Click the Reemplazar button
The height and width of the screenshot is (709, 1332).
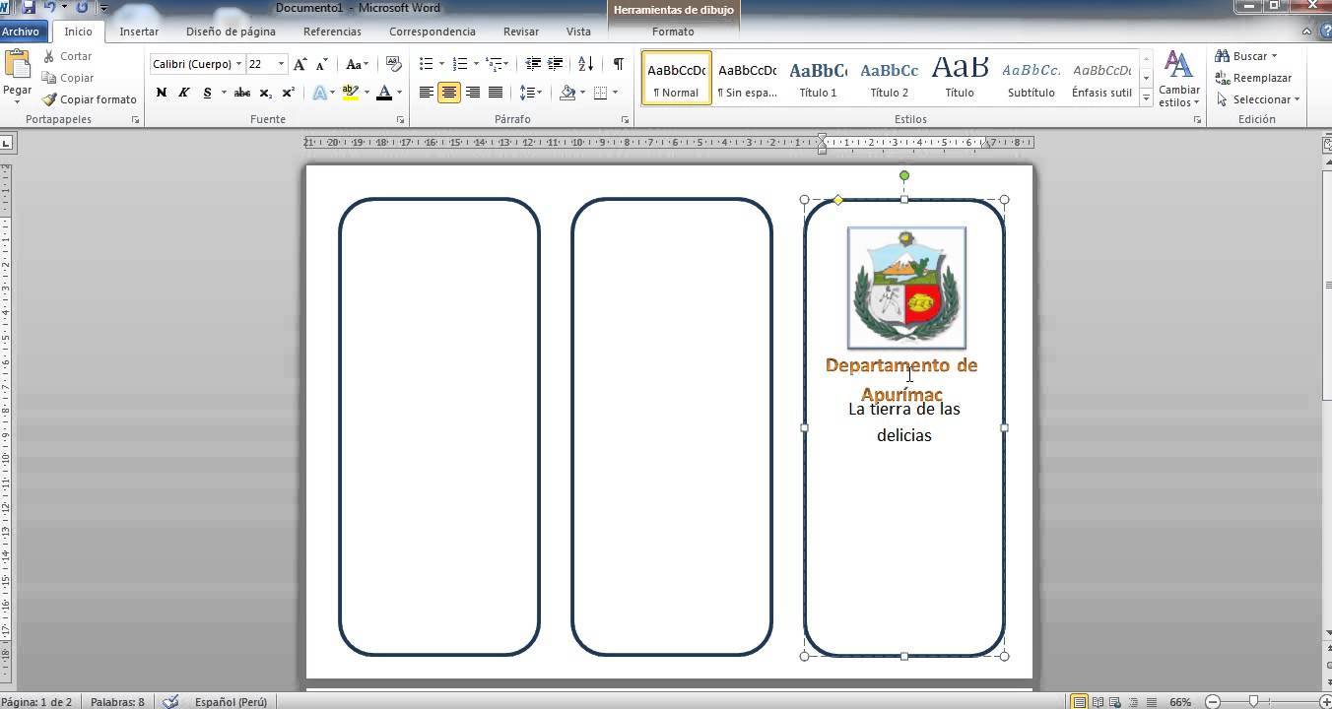(1253, 78)
